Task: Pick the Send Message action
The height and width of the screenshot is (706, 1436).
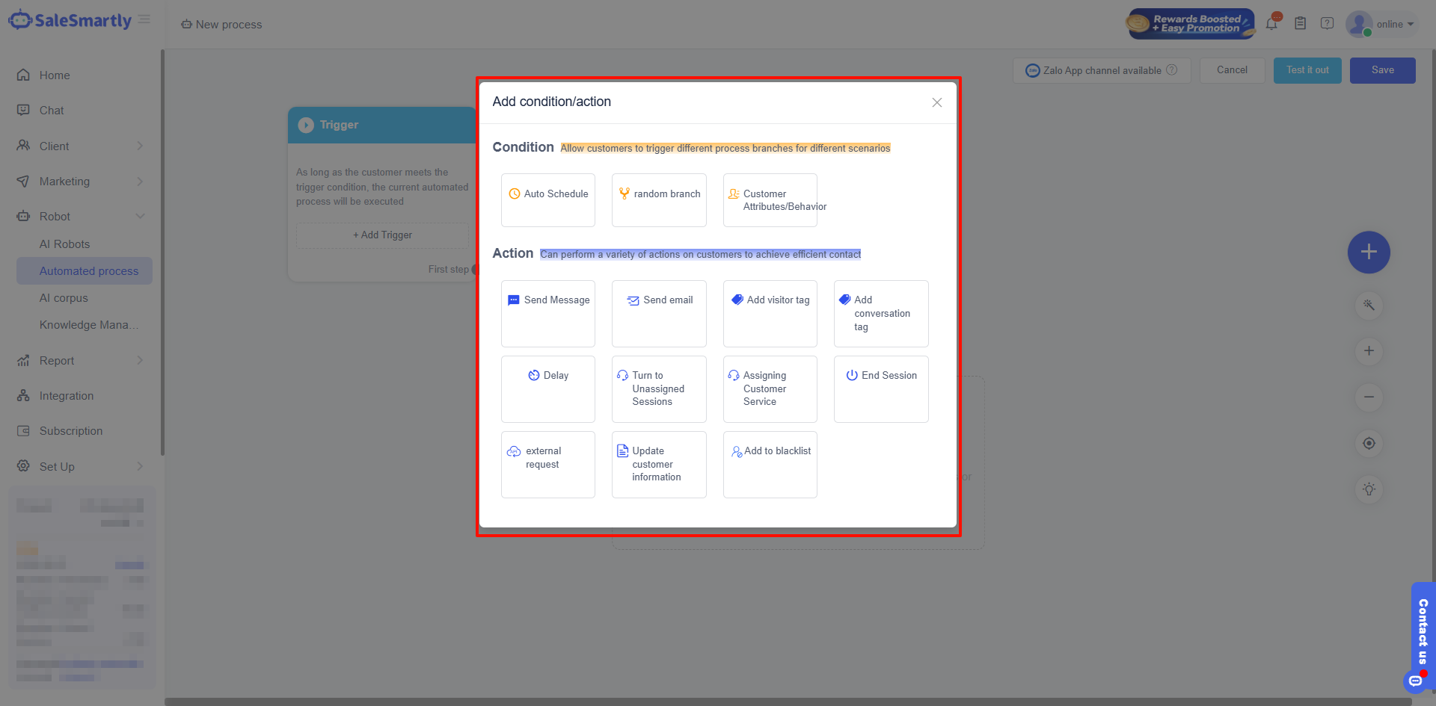Action: pos(548,313)
